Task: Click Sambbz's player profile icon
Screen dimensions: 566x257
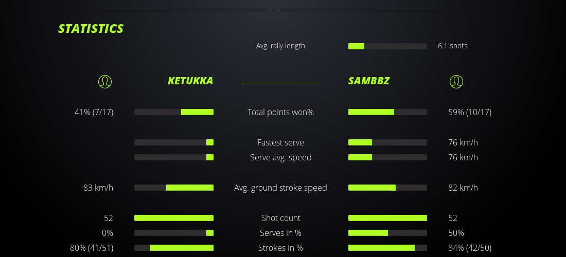Action: (x=456, y=81)
